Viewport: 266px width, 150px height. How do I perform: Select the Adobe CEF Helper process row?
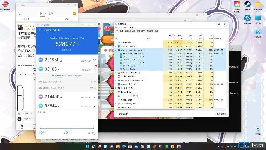click(171, 76)
